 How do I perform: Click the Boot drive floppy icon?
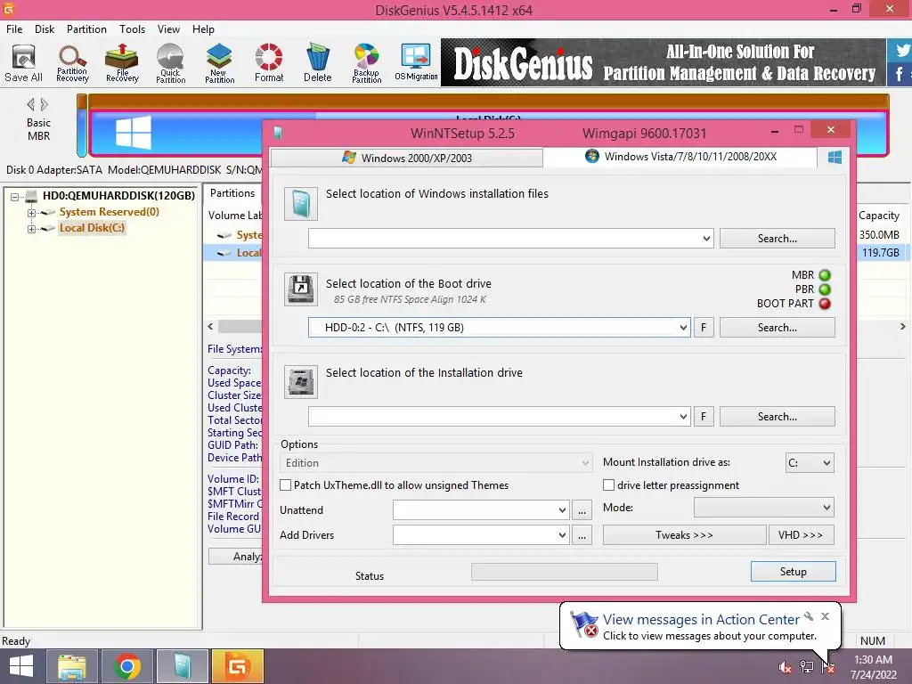pyautogui.click(x=301, y=289)
